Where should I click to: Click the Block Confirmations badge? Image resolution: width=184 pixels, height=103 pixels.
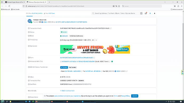click(76, 36)
